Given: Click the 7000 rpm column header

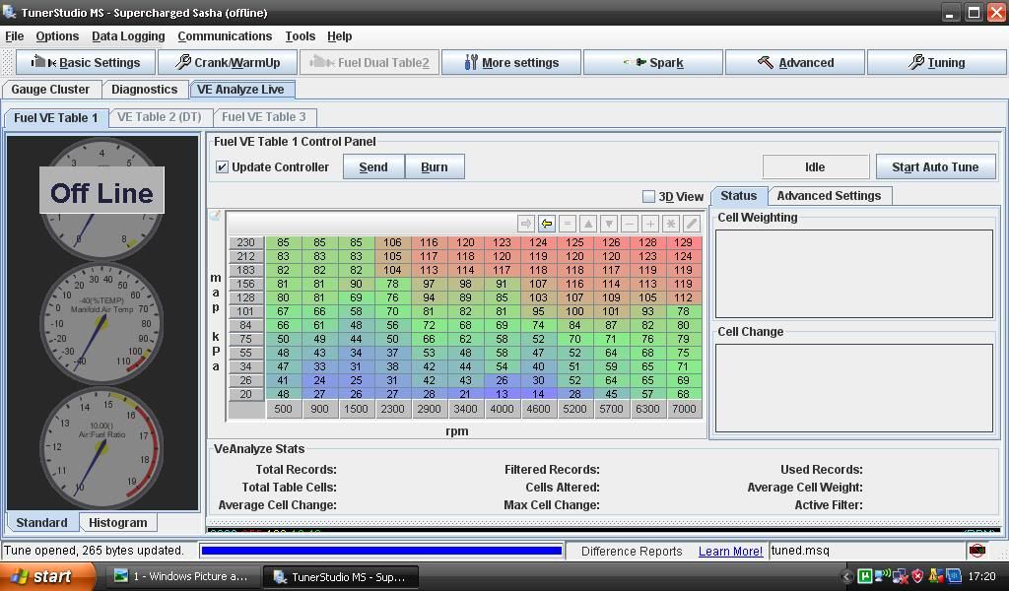Looking at the screenshot, I should (x=684, y=409).
